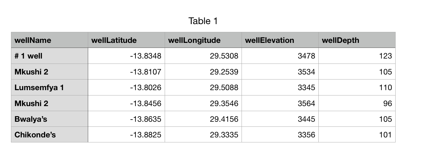Click the depth cell showing 96
This screenshot has width=421, height=159.
click(357, 103)
